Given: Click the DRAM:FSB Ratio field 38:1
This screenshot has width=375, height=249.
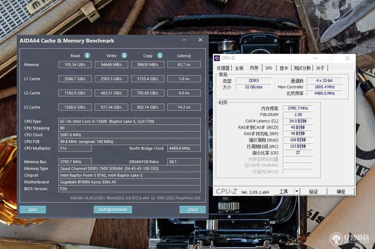Looking at the screenshot, I should point(184,162).
